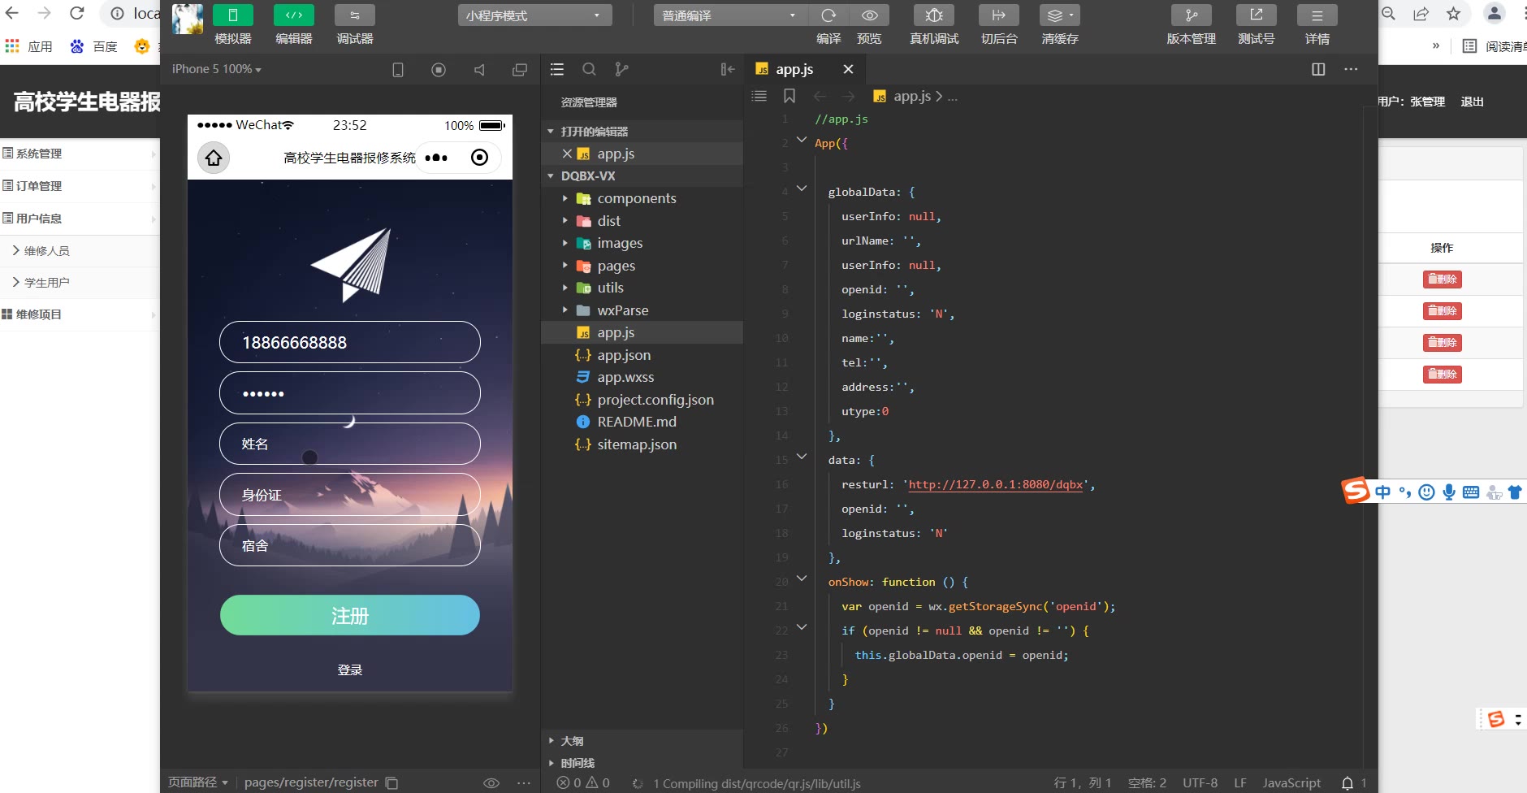Open source control branch icon
1527x793 pixels.
click(622, 70)
